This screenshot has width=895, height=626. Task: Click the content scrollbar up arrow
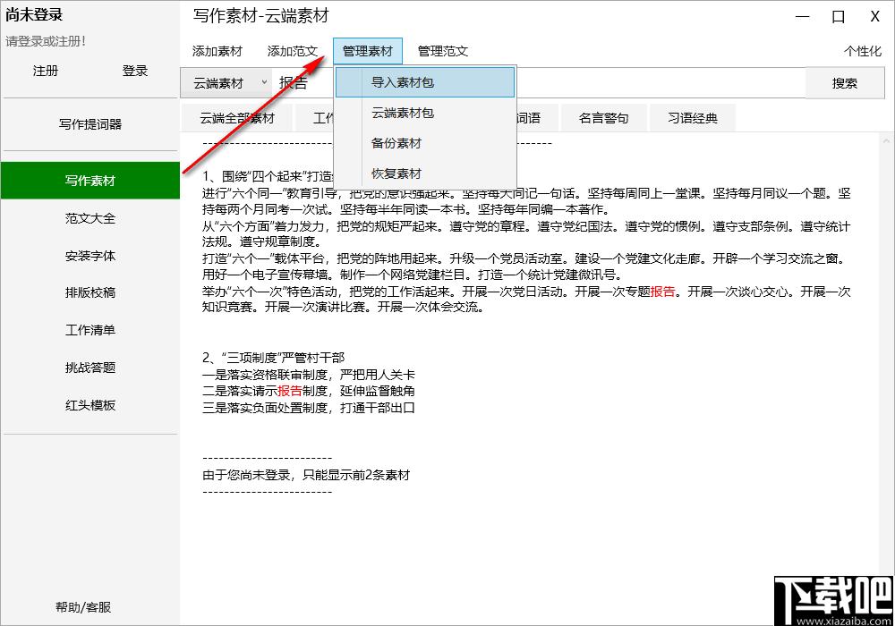pos(886,140)
